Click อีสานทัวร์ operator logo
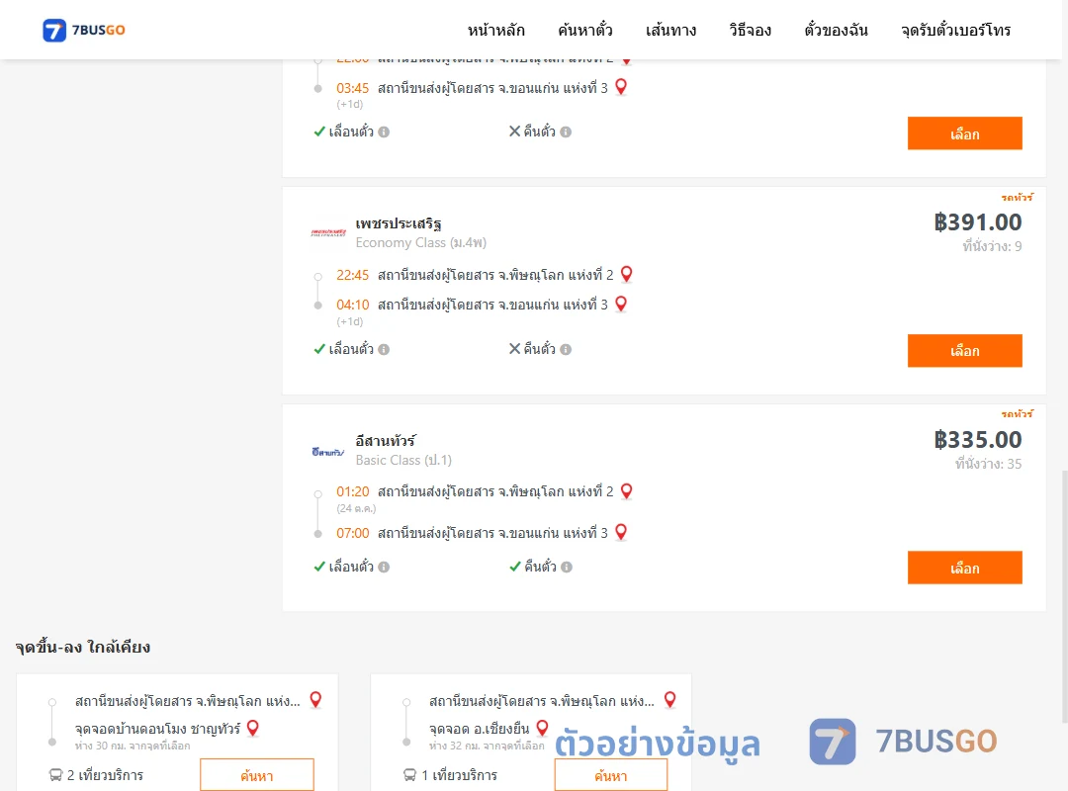 pyautogui.click(x=328, y=451)
